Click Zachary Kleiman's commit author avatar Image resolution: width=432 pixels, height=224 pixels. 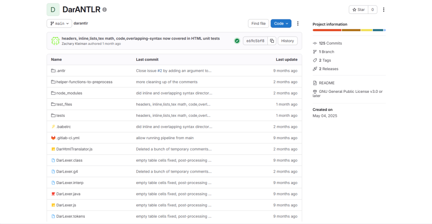tap(55, 41)
